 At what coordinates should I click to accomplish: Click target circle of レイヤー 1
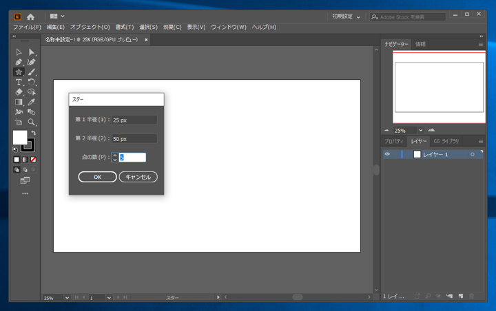(473, 154)
